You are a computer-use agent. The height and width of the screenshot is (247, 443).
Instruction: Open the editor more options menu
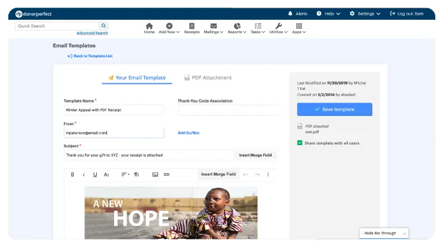pyautogui.click(x=268, y=174)
